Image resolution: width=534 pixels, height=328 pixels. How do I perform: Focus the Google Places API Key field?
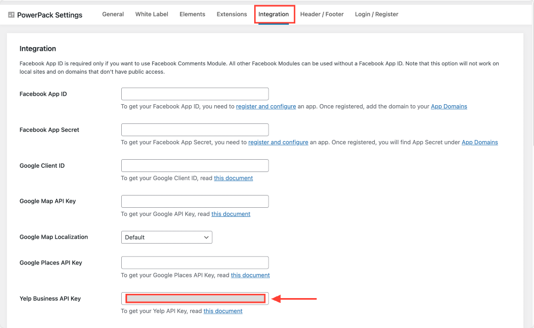195,263
